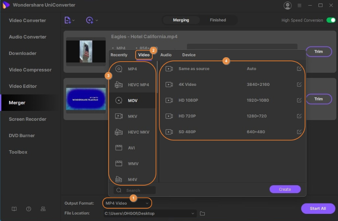The height and width of the screenshot is (221, 338).
Task: Switch to the Audio format tab
Action: [166, 55]
